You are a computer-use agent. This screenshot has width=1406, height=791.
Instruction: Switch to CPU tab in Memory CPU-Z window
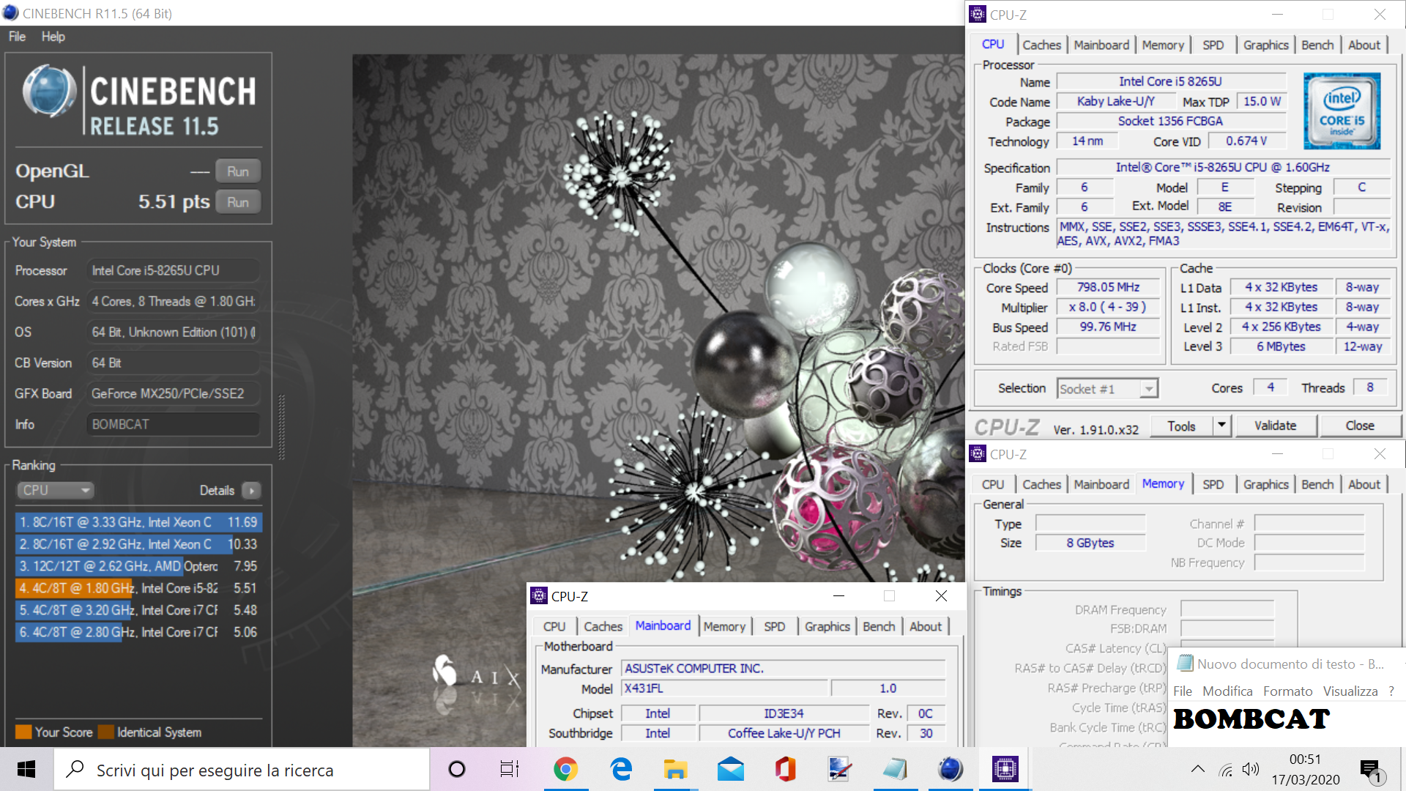pos(993,485)
